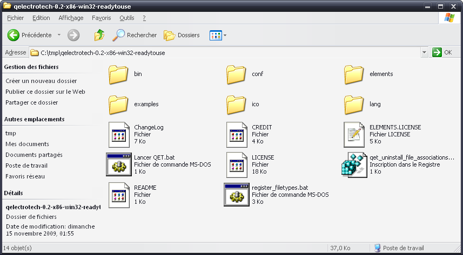Select the ChangeLog file icon
This screenshot has height=255, width=463.
(119, 135)
